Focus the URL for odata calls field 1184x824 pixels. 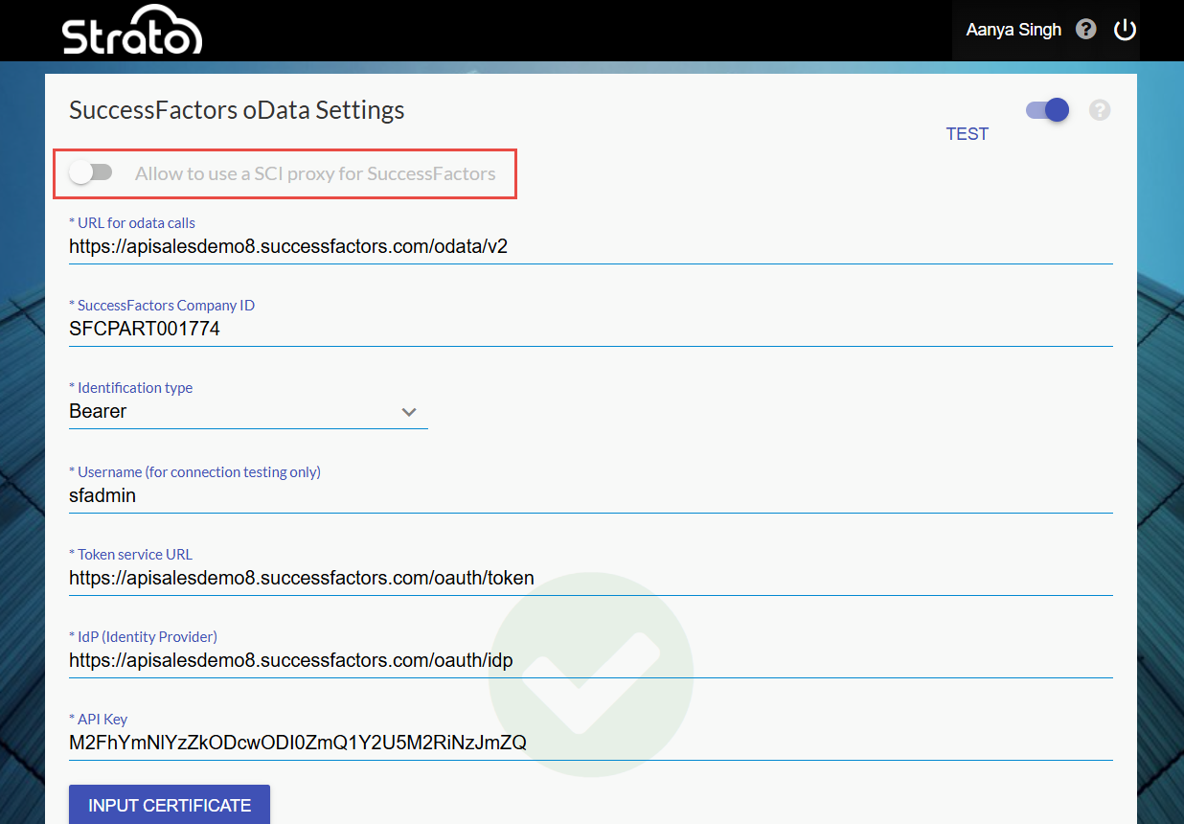tap(589, 246)
